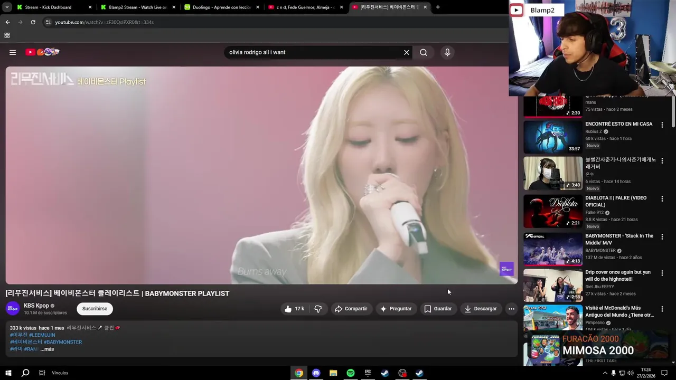
Task: Go forward in browser
Action: (x=20, y=22)
